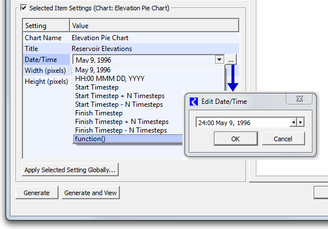328x229 pixels.
Task: Click the RiverWare icon in dialog title
Action: (194, 102)
